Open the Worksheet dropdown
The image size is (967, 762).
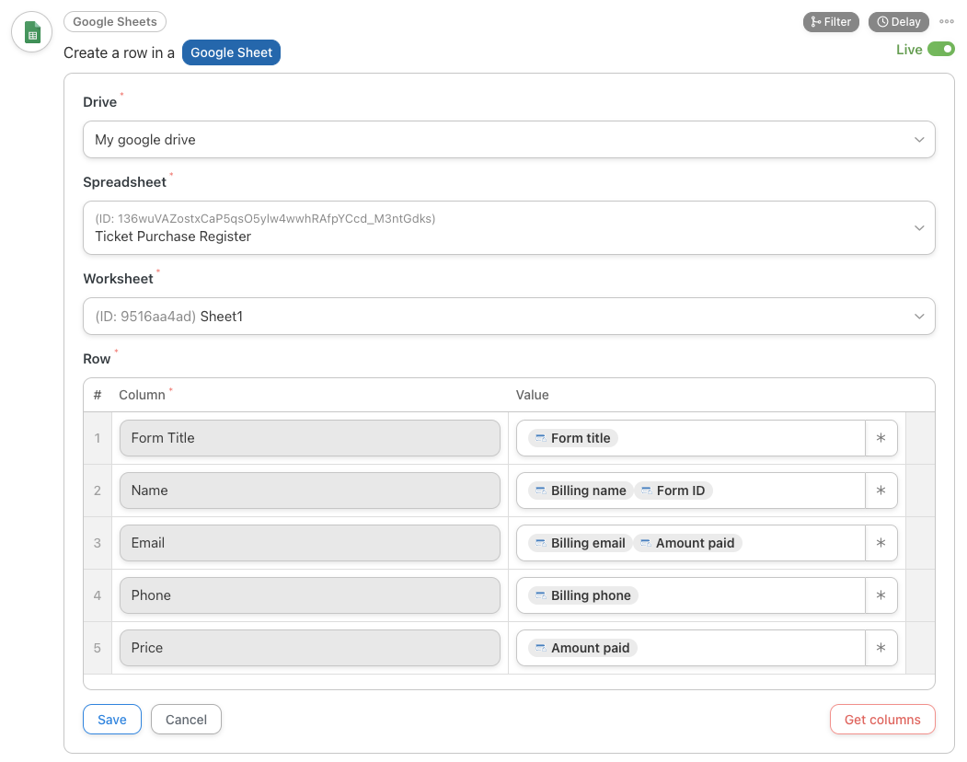pyautogui.click(x=509, y=317)
